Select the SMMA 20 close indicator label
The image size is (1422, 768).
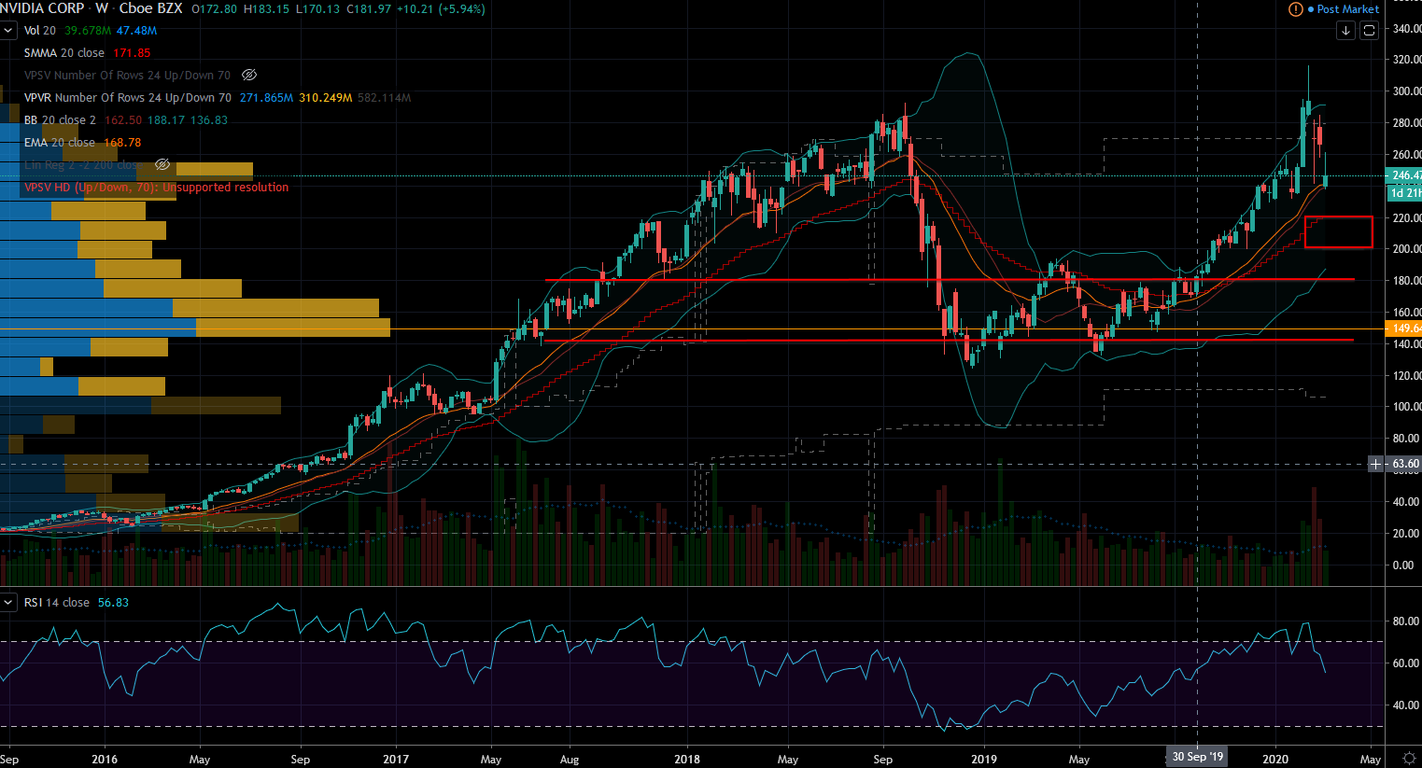(x=64, y=53)
